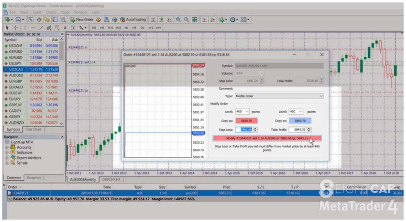Switch chart to H4 timeframe

135,28
